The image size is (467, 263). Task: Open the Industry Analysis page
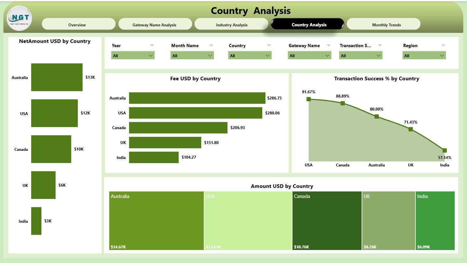pos(231,24)
